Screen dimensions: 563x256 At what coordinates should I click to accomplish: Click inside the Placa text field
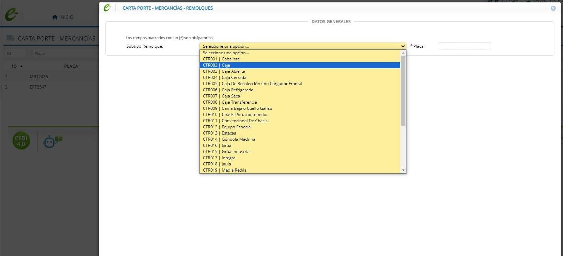[465, 46]
